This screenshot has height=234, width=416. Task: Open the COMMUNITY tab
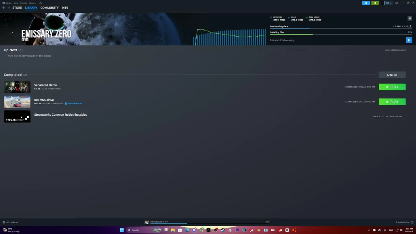[49, 8]
